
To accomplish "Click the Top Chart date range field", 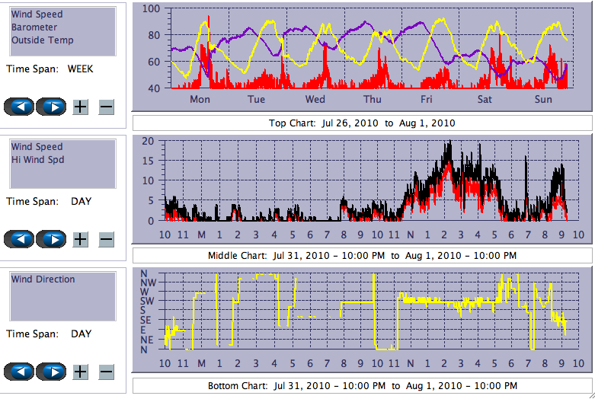I will (362, 123).
